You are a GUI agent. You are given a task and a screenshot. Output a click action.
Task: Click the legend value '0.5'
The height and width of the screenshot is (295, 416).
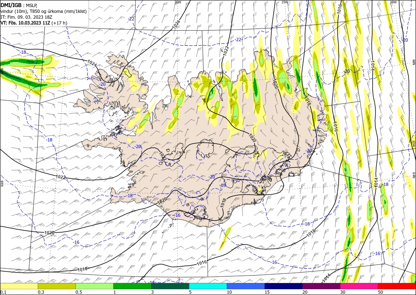(x=79, y=292)
